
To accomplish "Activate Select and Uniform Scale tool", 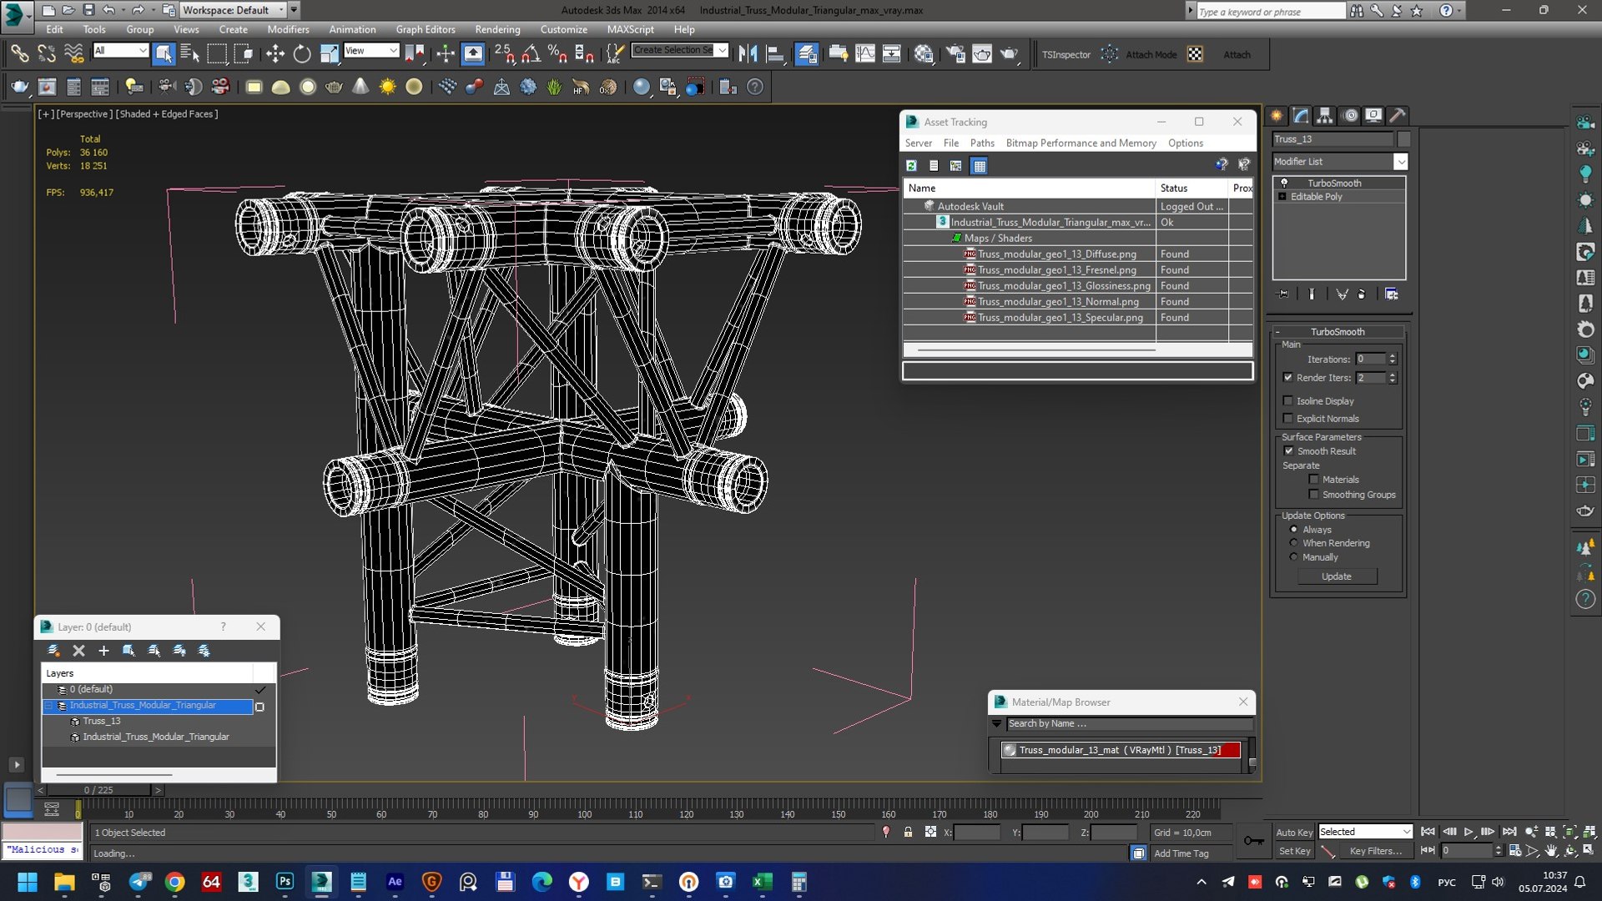I will 330,54.
